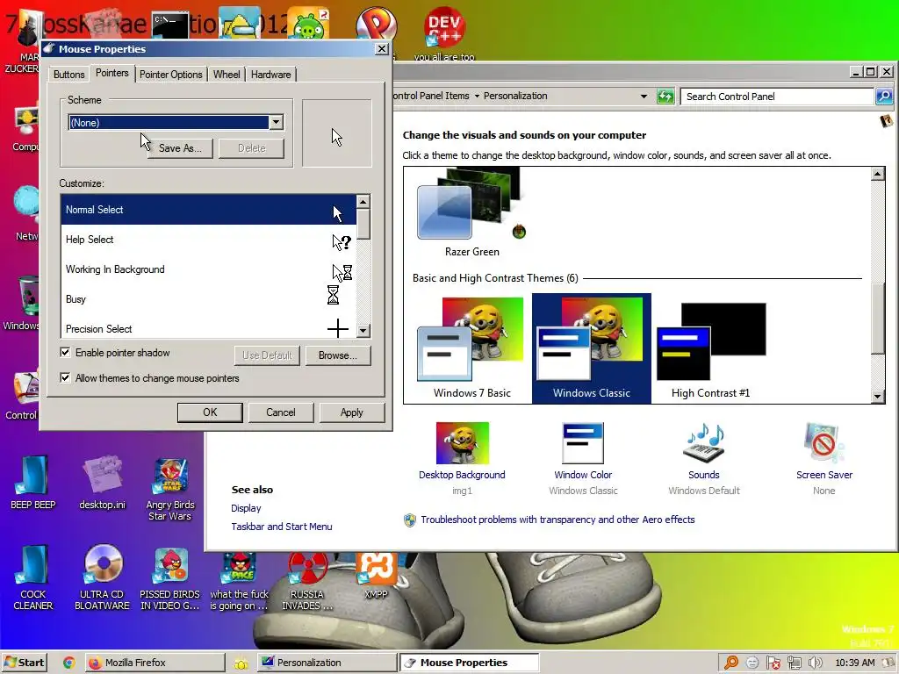Select the Busy pointer row
The height and width of the screenshot is (674, 899).
[x=208, y=299]
